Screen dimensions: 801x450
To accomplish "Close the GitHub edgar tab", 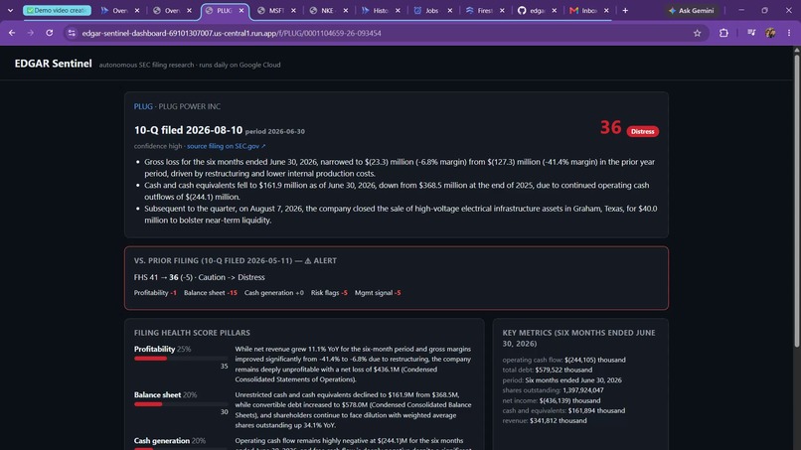I will 555,10.
